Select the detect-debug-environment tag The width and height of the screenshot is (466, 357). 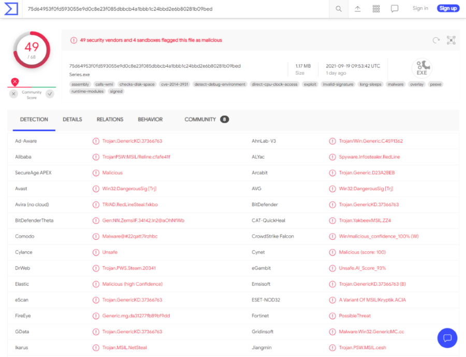pyautogui.click(x=220, y=84)
